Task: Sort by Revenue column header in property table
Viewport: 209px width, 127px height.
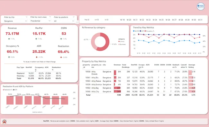Action: [x=117, y=65]
